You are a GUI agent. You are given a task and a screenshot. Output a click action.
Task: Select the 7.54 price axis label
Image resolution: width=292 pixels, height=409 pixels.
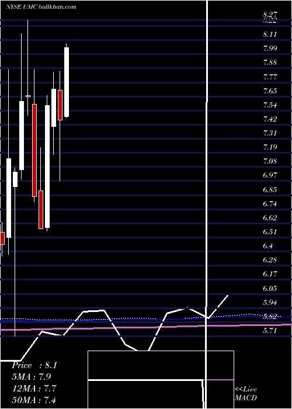point(270,105)
